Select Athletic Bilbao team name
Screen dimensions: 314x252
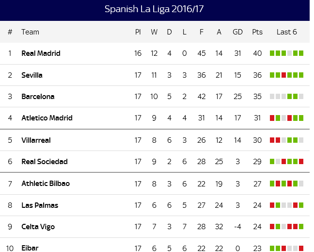(x=46, y=184)
